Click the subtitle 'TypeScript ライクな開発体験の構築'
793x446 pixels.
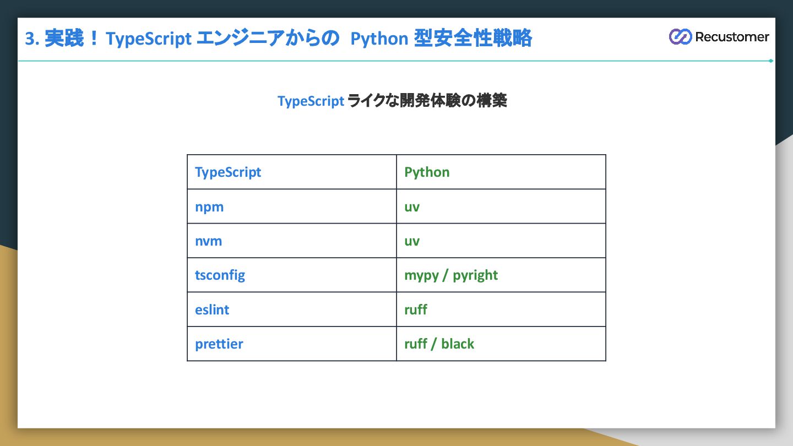click(392, 101)
